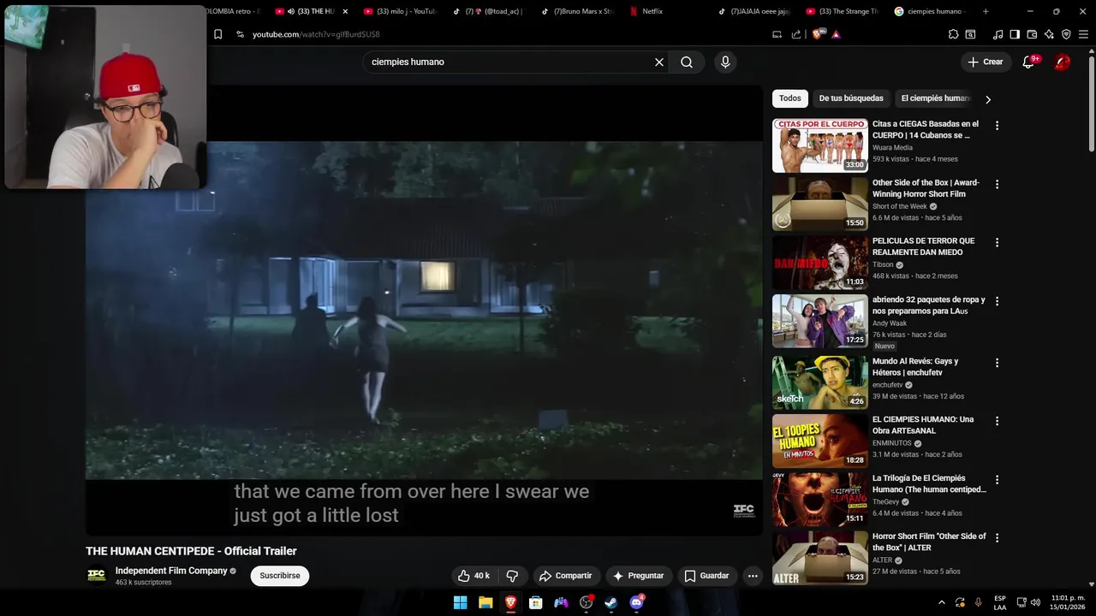Open options for Citas a CIEGAS video

(x=997, y=125)
